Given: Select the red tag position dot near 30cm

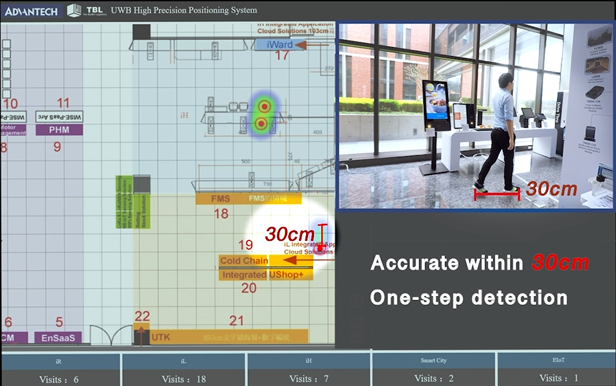Looking at the screenshot, I should click(x=320, y=248).
